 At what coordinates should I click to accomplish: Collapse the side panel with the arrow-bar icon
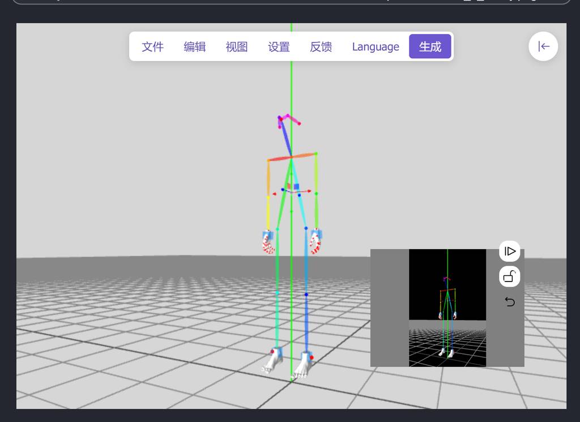tap(543, 46)
